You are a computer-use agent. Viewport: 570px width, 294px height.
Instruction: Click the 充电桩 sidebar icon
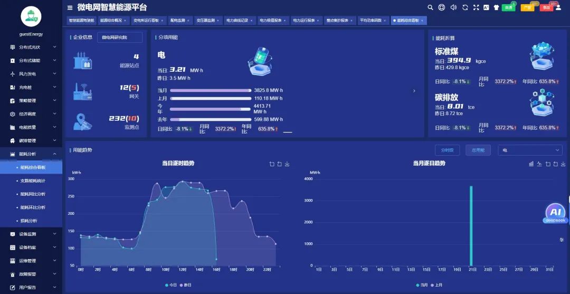pos(12,87)
